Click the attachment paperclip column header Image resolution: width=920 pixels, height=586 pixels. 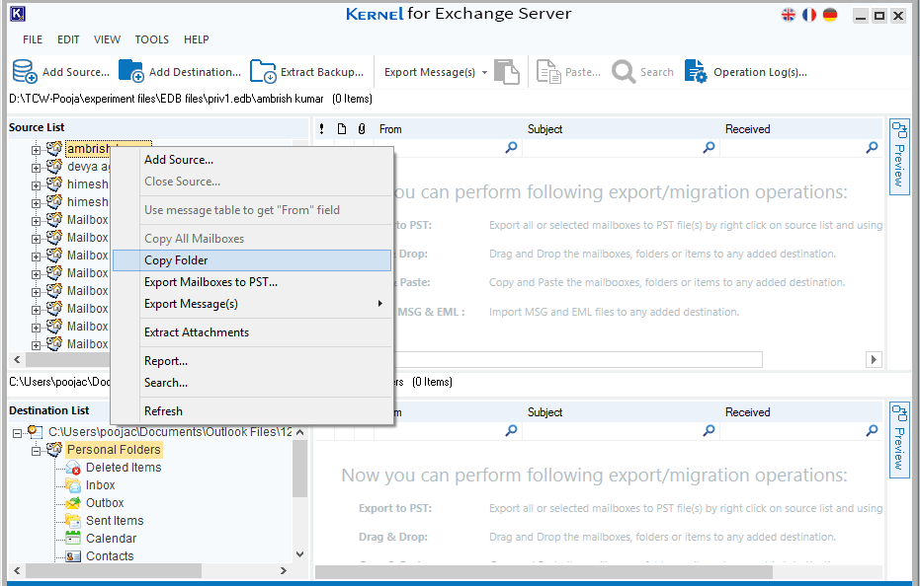(x=362, y=129)
